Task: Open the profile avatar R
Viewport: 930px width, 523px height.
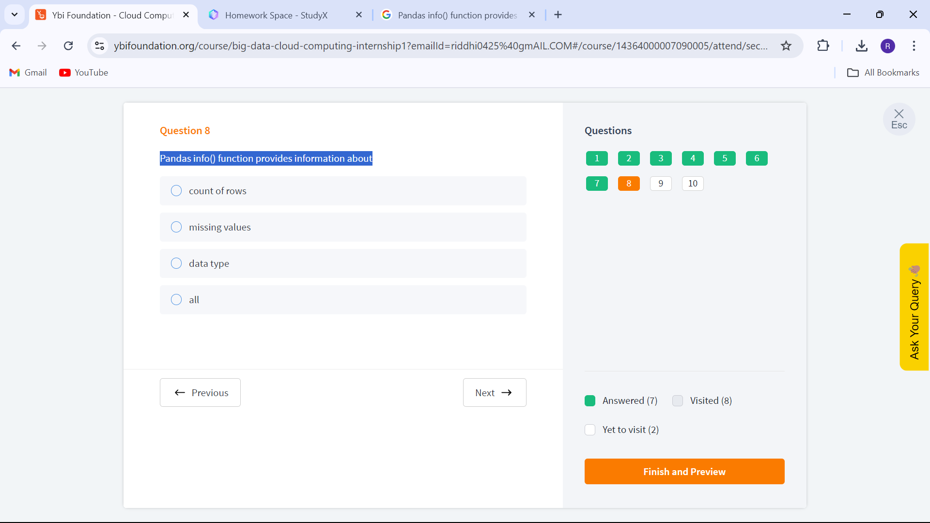Action: click(x=887, y=46)
